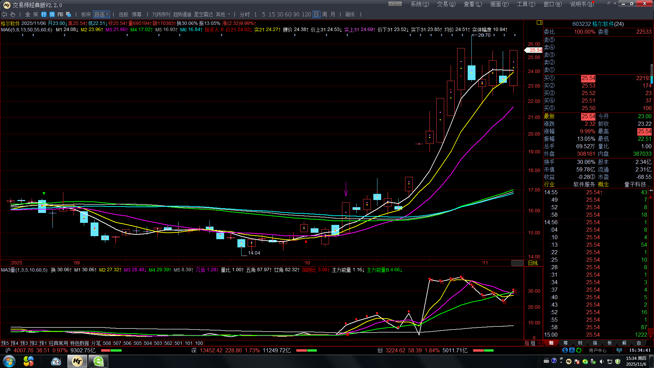Select the hand pan tool icon
654x368 pixels.
(13, 14)
